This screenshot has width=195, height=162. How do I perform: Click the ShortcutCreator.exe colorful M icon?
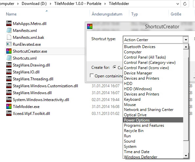click(9, 51)
